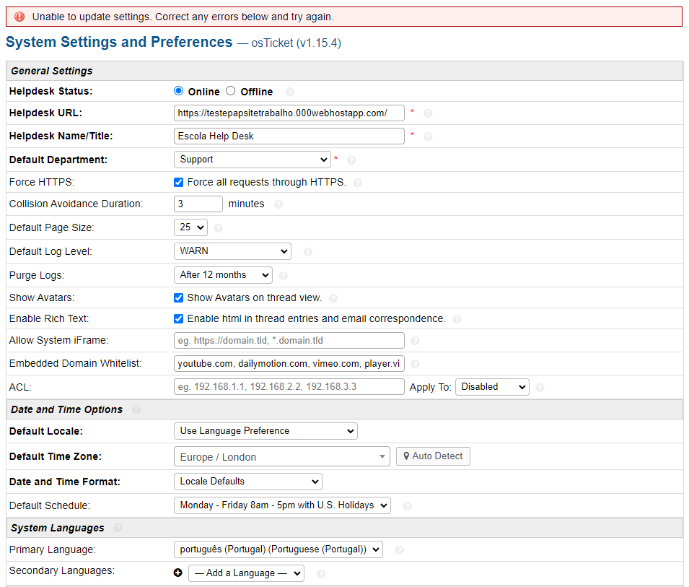
Task: Expand the Default Log Level dropdown
Action: click(x=232, y=251)
